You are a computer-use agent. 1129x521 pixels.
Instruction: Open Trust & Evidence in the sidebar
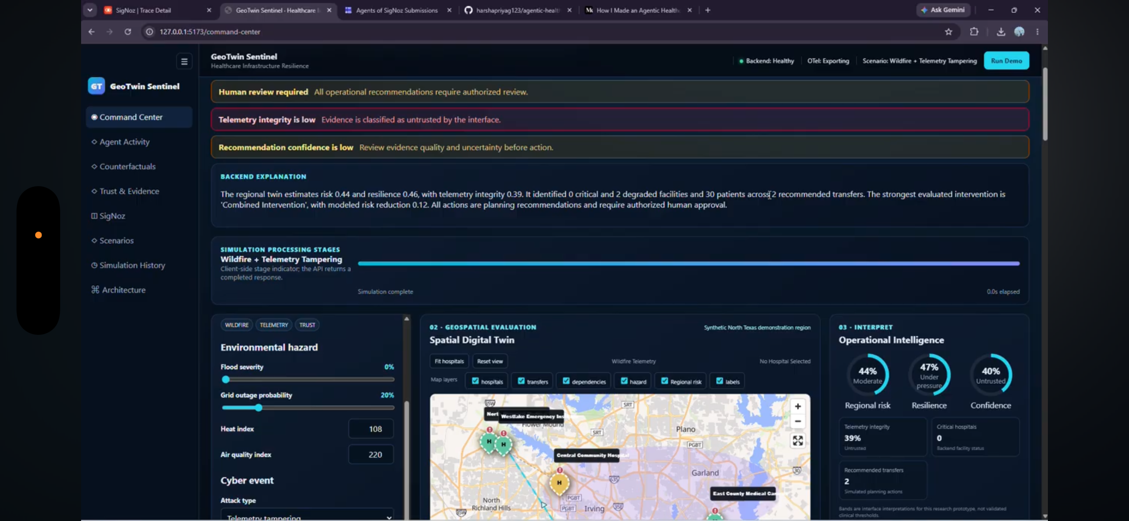coord(139,191)
